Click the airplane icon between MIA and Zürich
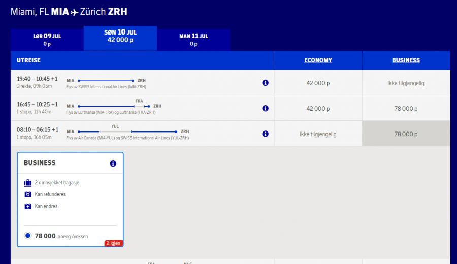The width and height of the screenshot is (457, 264). [76, 12]
